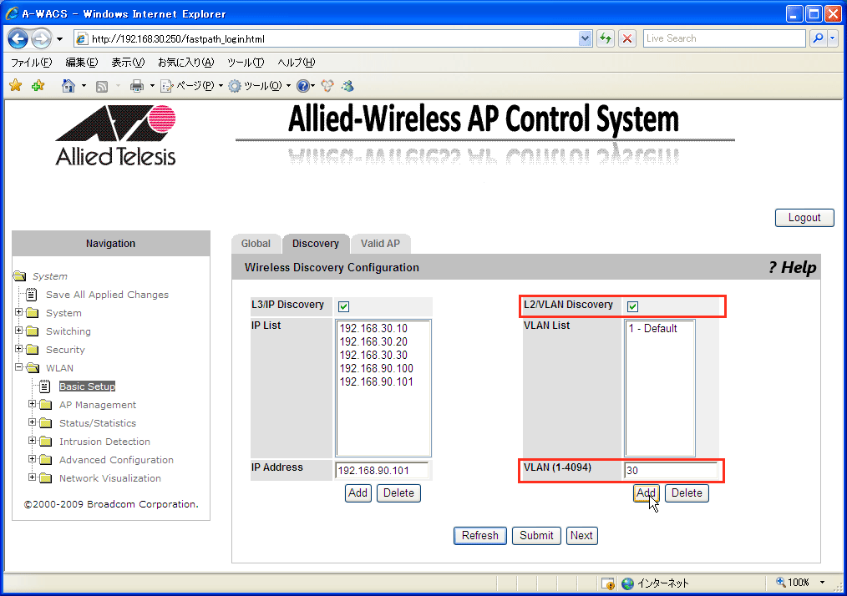Expand the Advanced Configuration folder
This screenshot has width=847, height=596.
pyautogui.click(x=32, y=459)
